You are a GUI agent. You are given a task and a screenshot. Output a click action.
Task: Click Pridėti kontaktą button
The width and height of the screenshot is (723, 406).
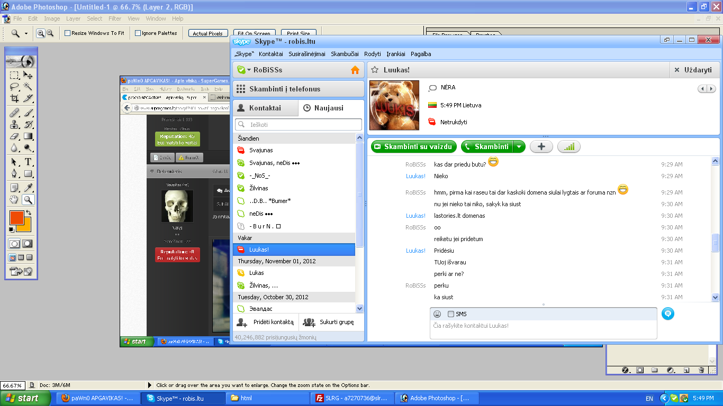[x=266, y=321]
